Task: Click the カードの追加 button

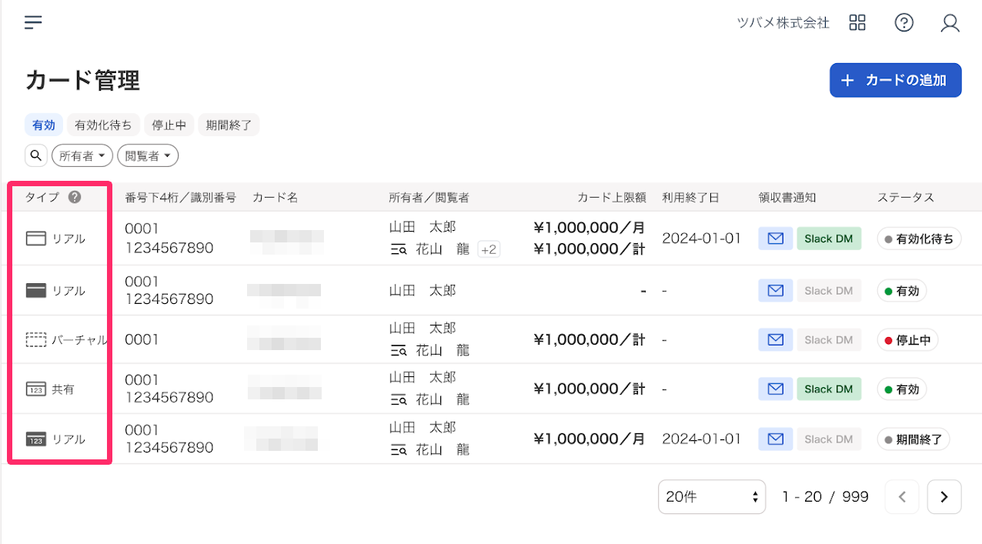Action: click(895, 80)
